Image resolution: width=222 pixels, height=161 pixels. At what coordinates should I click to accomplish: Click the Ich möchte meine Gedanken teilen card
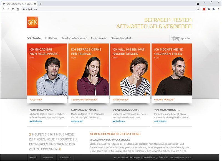tap(172, 69)
